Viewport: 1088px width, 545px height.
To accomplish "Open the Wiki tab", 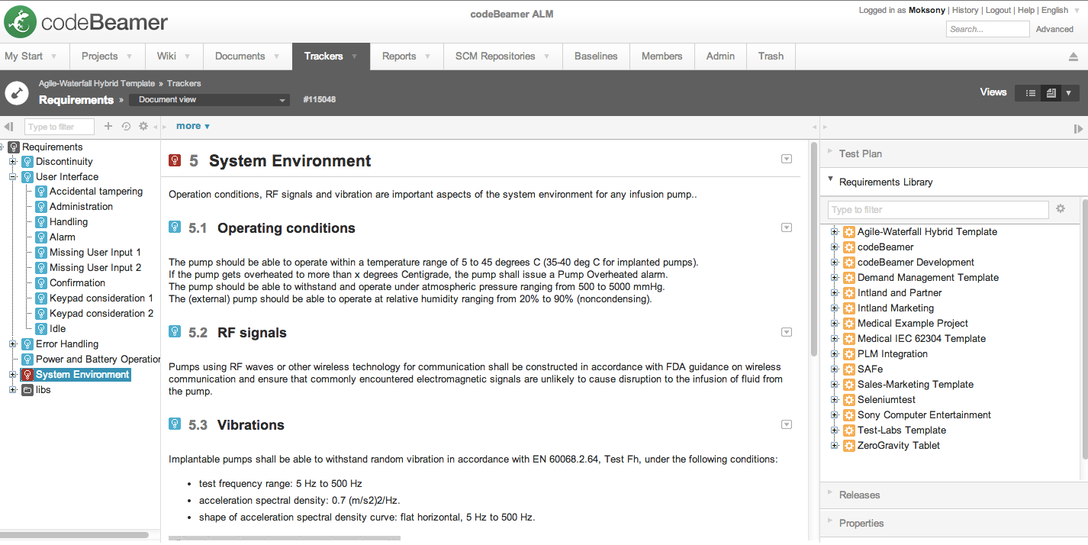I will click(174, 56).
